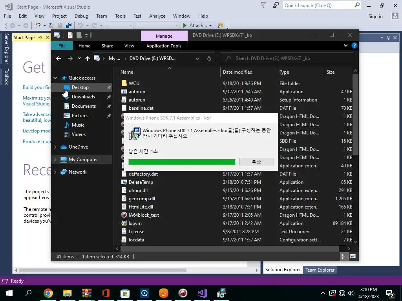Click the green Attach play icon
The height and width of the screenshot is (301, 402).
[185, 25]
